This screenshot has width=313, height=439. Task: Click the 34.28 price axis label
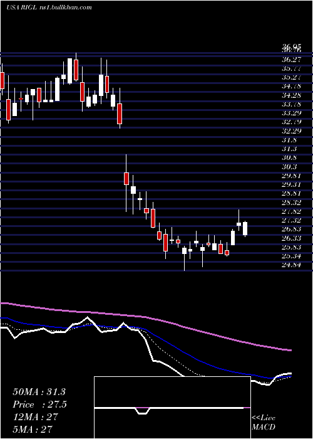pos(291,95)
